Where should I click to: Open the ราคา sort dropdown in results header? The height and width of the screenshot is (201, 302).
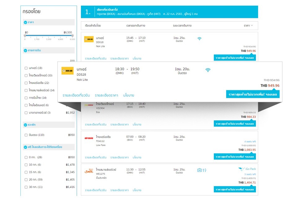coord(248,25)
